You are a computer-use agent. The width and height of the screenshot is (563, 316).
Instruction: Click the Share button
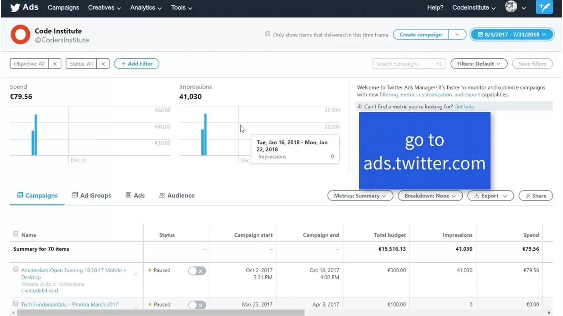536,196
